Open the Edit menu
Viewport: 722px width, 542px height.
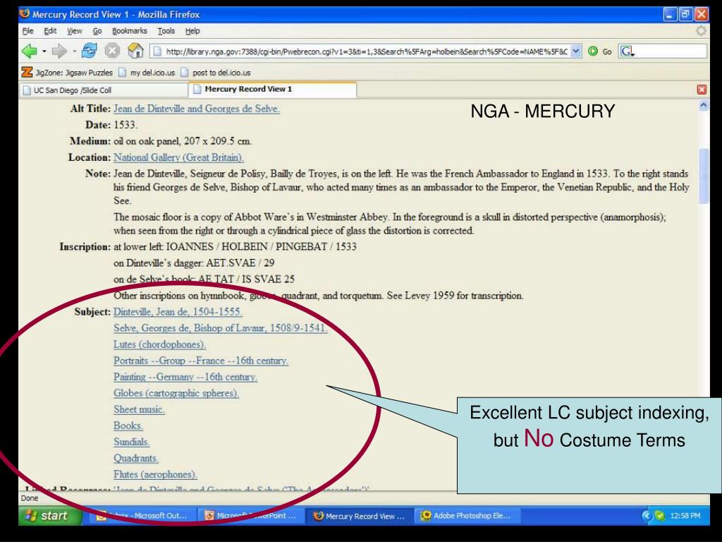pyautogui.click(x=50, y=31)
